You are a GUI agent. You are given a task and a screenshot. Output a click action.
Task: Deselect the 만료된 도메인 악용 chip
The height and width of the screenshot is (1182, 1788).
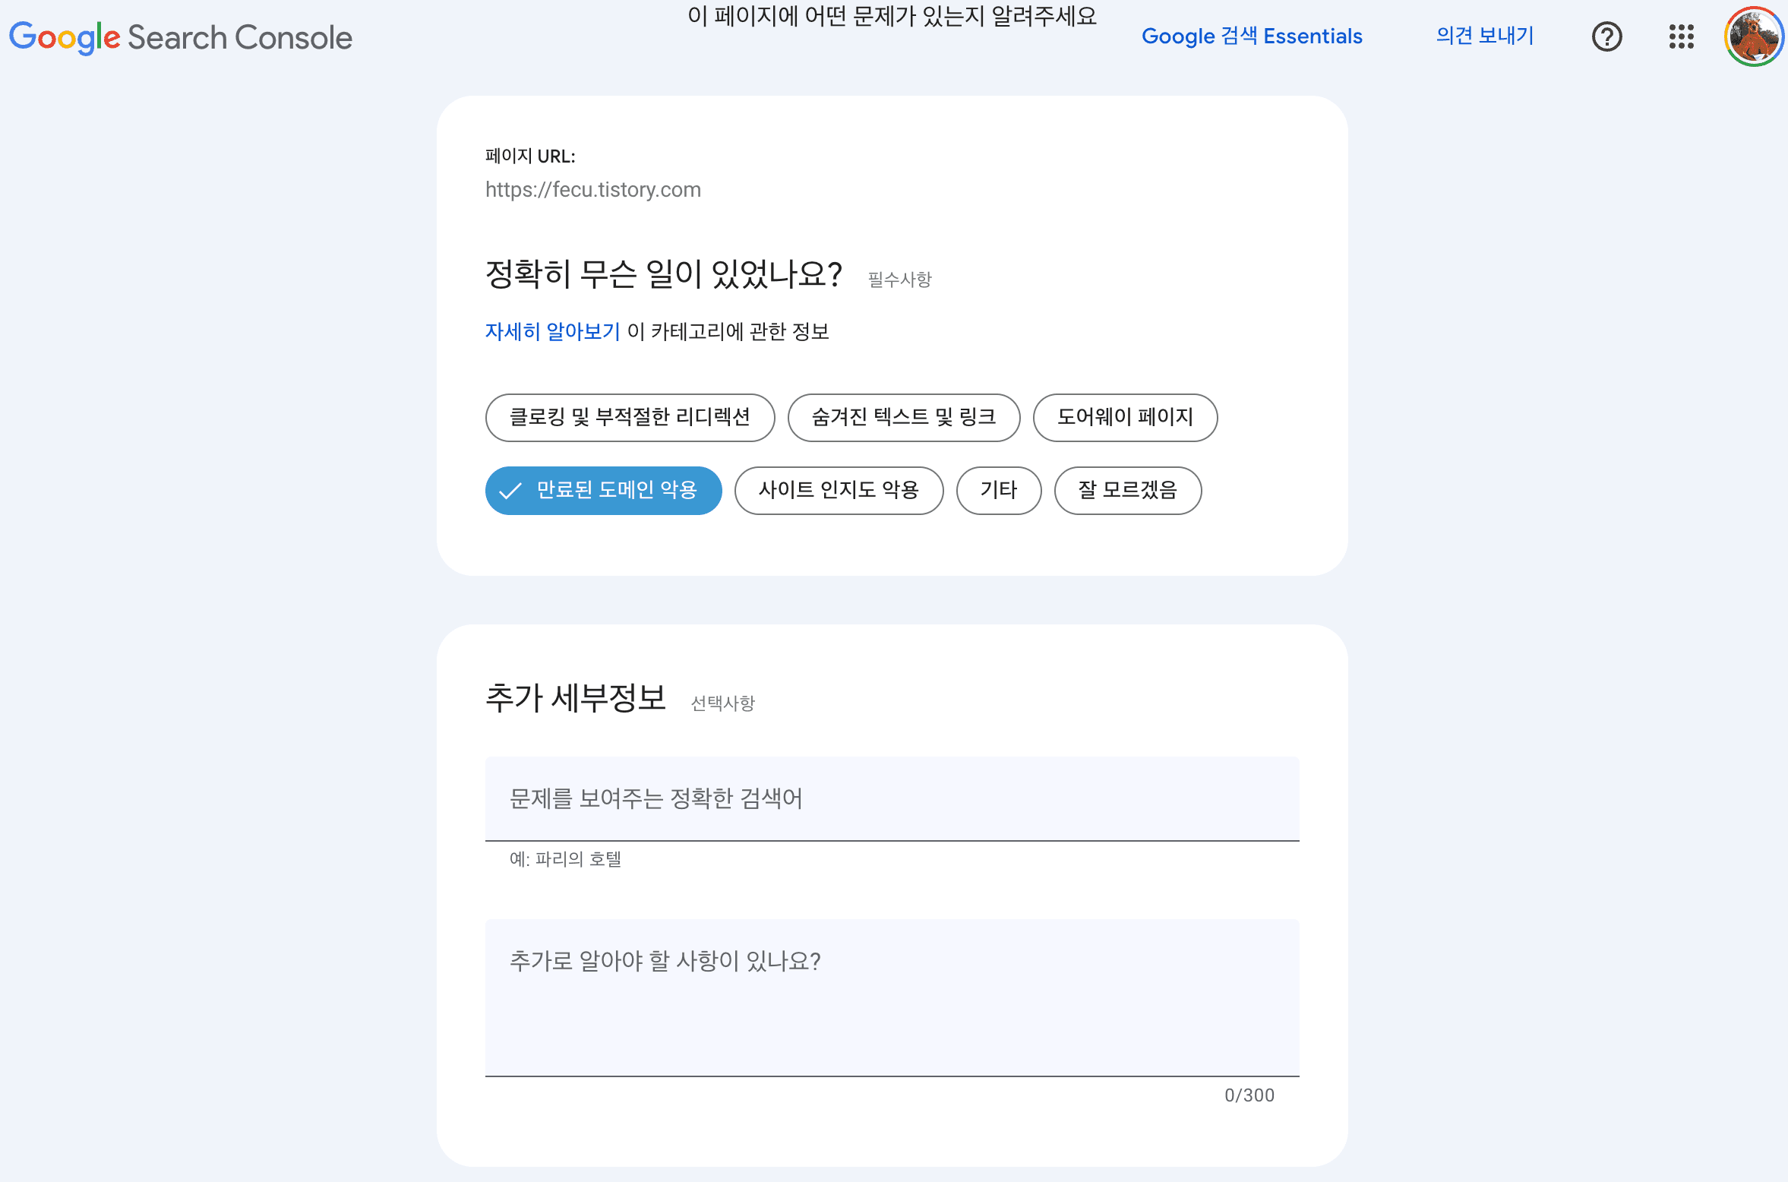pos(603,491)
